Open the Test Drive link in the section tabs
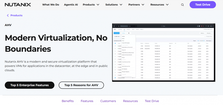This screenshot has width=223, height=105. click(x=152, y=101)
